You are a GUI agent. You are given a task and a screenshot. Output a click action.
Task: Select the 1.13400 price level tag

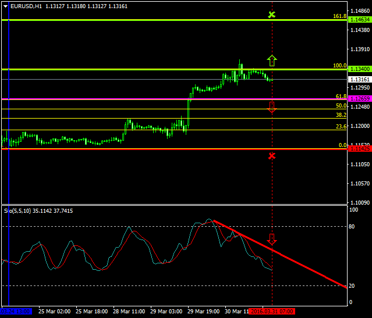pyautogui.click(x=359, y=69)
